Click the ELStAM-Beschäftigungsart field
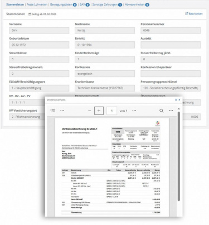Screen dimensions: 209x225 pyautogui.click(x=39, y=88)
